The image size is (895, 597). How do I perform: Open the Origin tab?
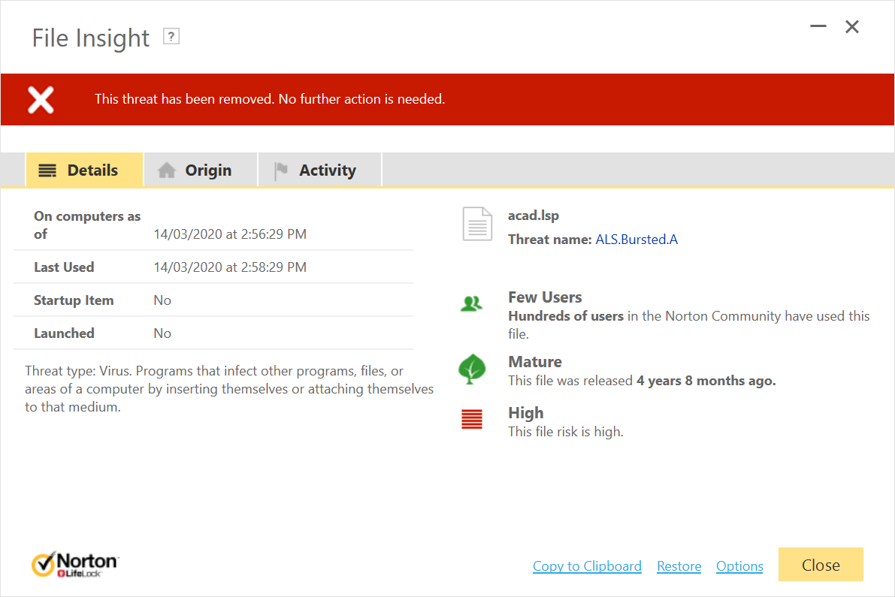coord(200,170)
